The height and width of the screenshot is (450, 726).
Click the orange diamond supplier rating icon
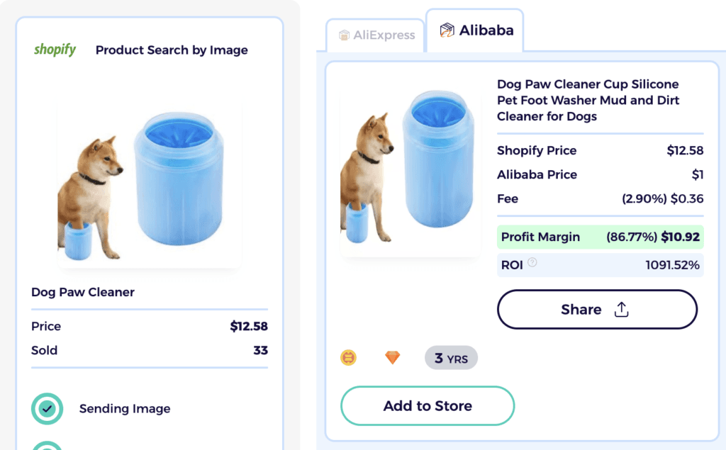click(394, 358)
